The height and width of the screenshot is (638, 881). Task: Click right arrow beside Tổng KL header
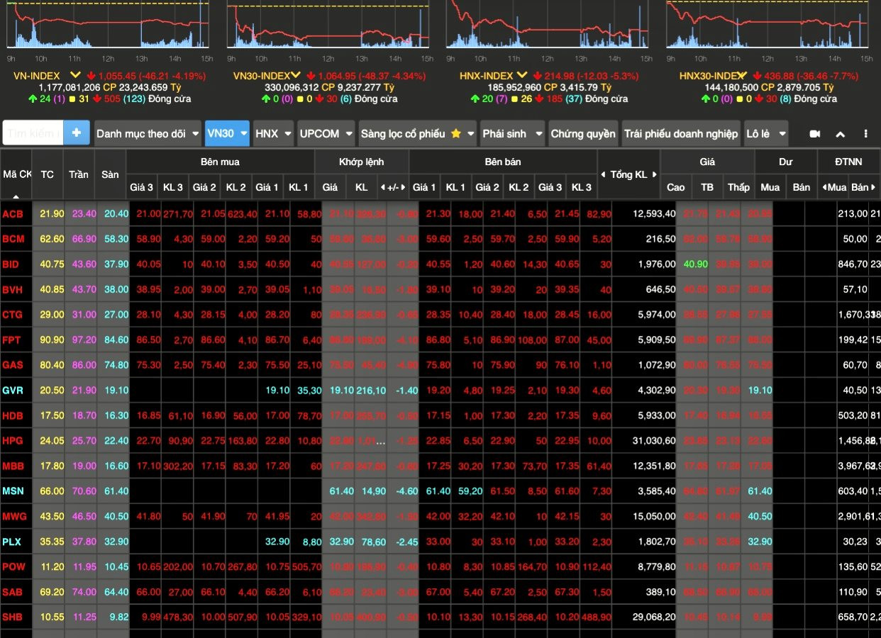tap(655, 174)
